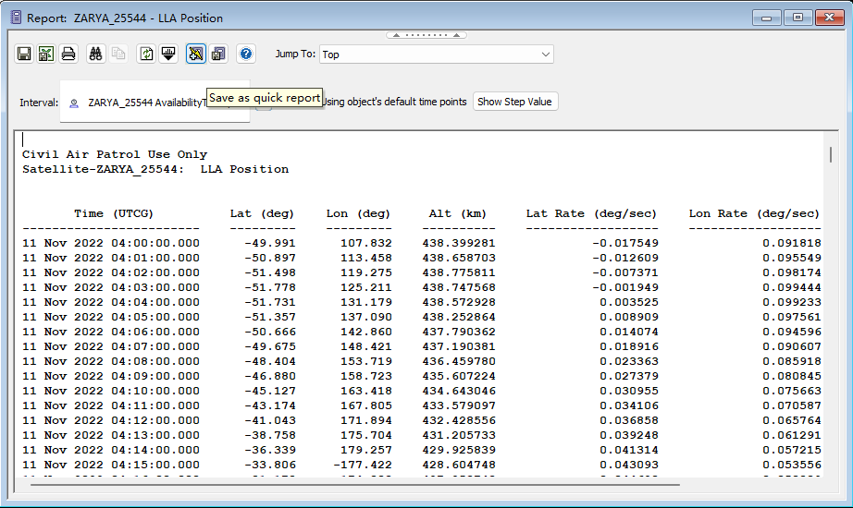Screen dimensions: 853x508
Task: Click the Lat (deg) column header
Action: click(262, 213)
